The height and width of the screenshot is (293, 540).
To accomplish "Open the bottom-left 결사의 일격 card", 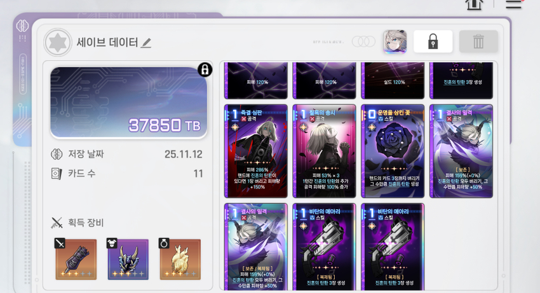I will (x=256, y=247).
